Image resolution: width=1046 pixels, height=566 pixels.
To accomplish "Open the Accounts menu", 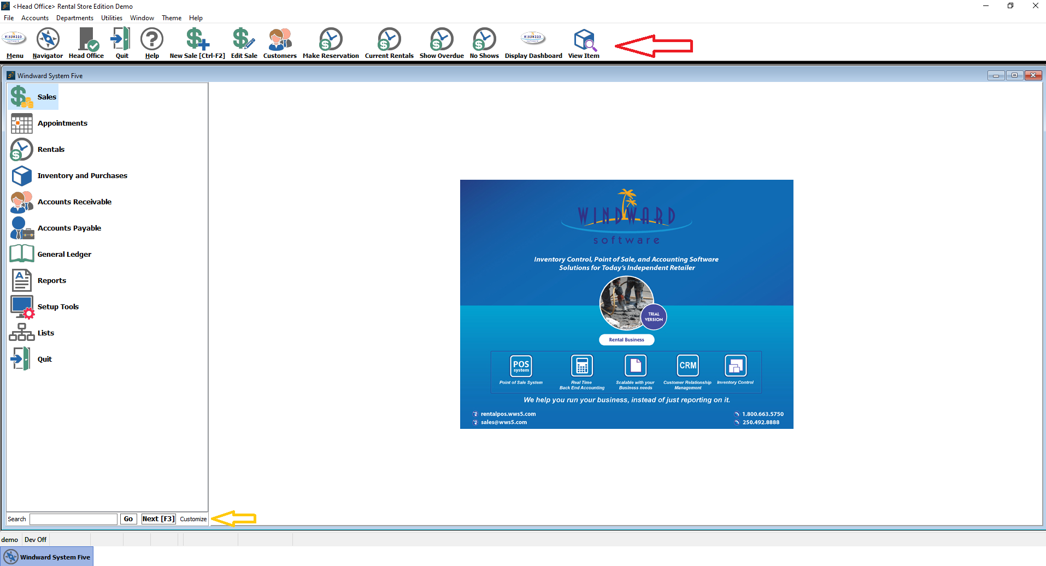I will point(35,18).
